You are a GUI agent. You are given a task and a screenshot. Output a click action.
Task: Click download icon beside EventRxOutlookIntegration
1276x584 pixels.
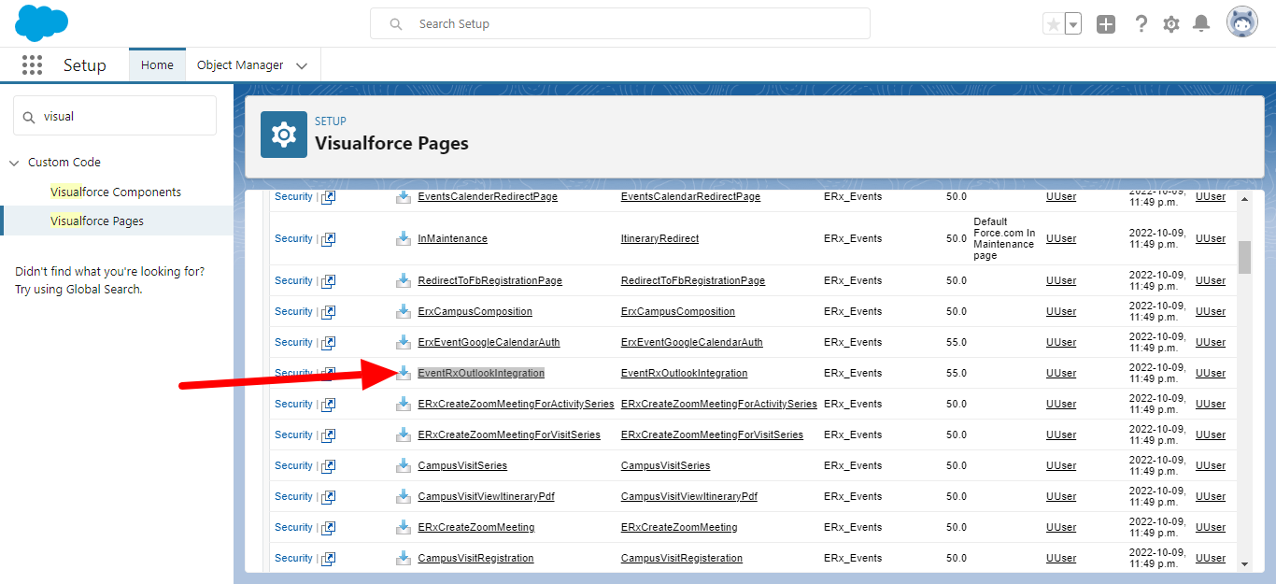click(x=404, y=373)
